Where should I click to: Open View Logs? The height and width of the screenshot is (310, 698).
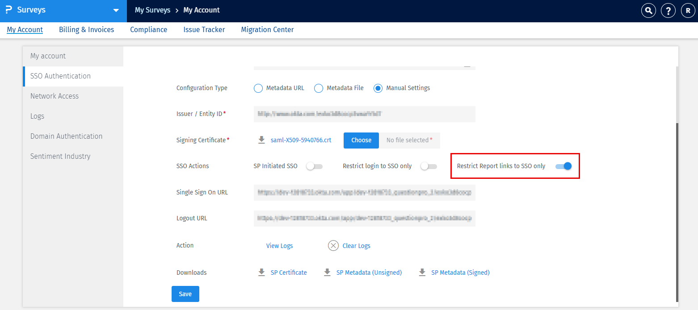pos(279,245)
